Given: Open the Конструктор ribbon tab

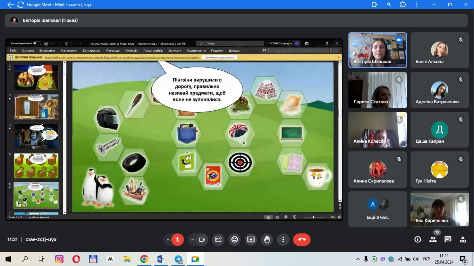Looking at the screenshot, I should (92, 51).
